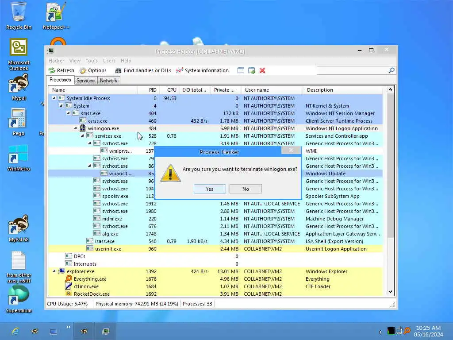Click the Everything.exe magnifier icon
Screen dimensions: 453x340
(x=69, y=279)
